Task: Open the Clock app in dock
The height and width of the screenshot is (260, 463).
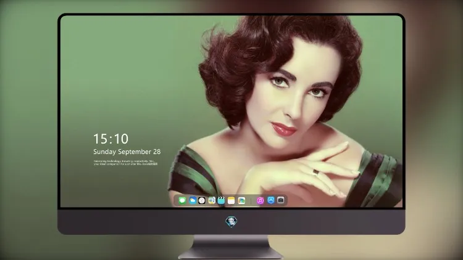Action: pyautogui.click(x=202, y=200)
